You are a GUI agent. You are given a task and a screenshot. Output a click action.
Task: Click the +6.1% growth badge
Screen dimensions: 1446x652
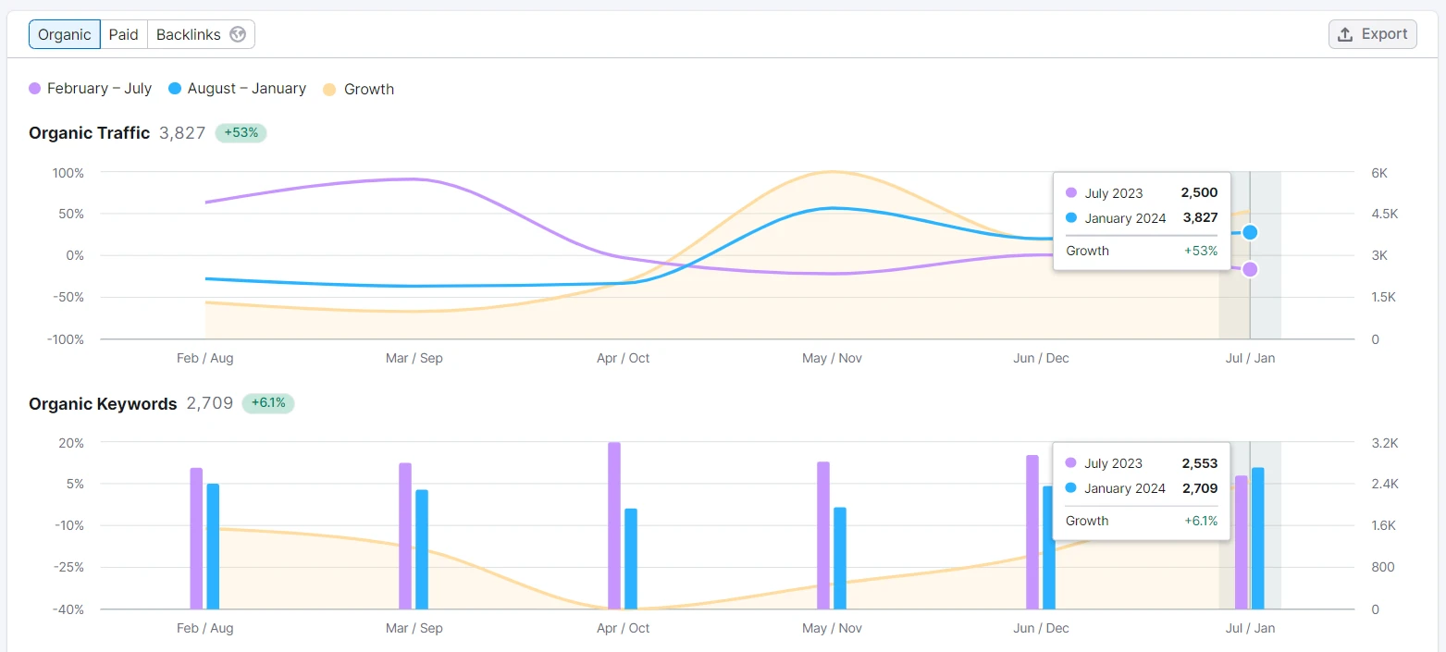[268, 404]
